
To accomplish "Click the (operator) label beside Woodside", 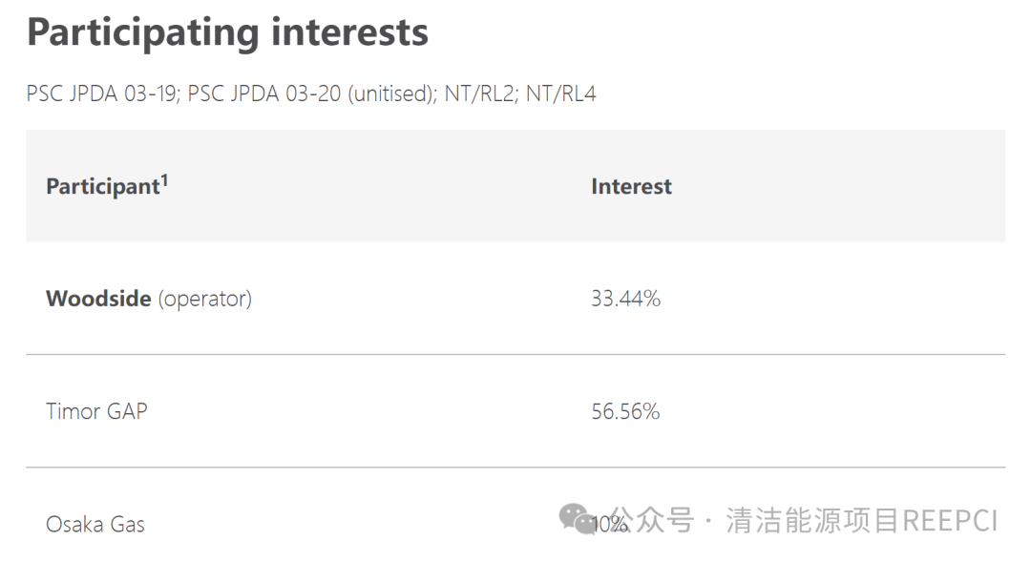I will pyautogui.click(x=205, y=300).
